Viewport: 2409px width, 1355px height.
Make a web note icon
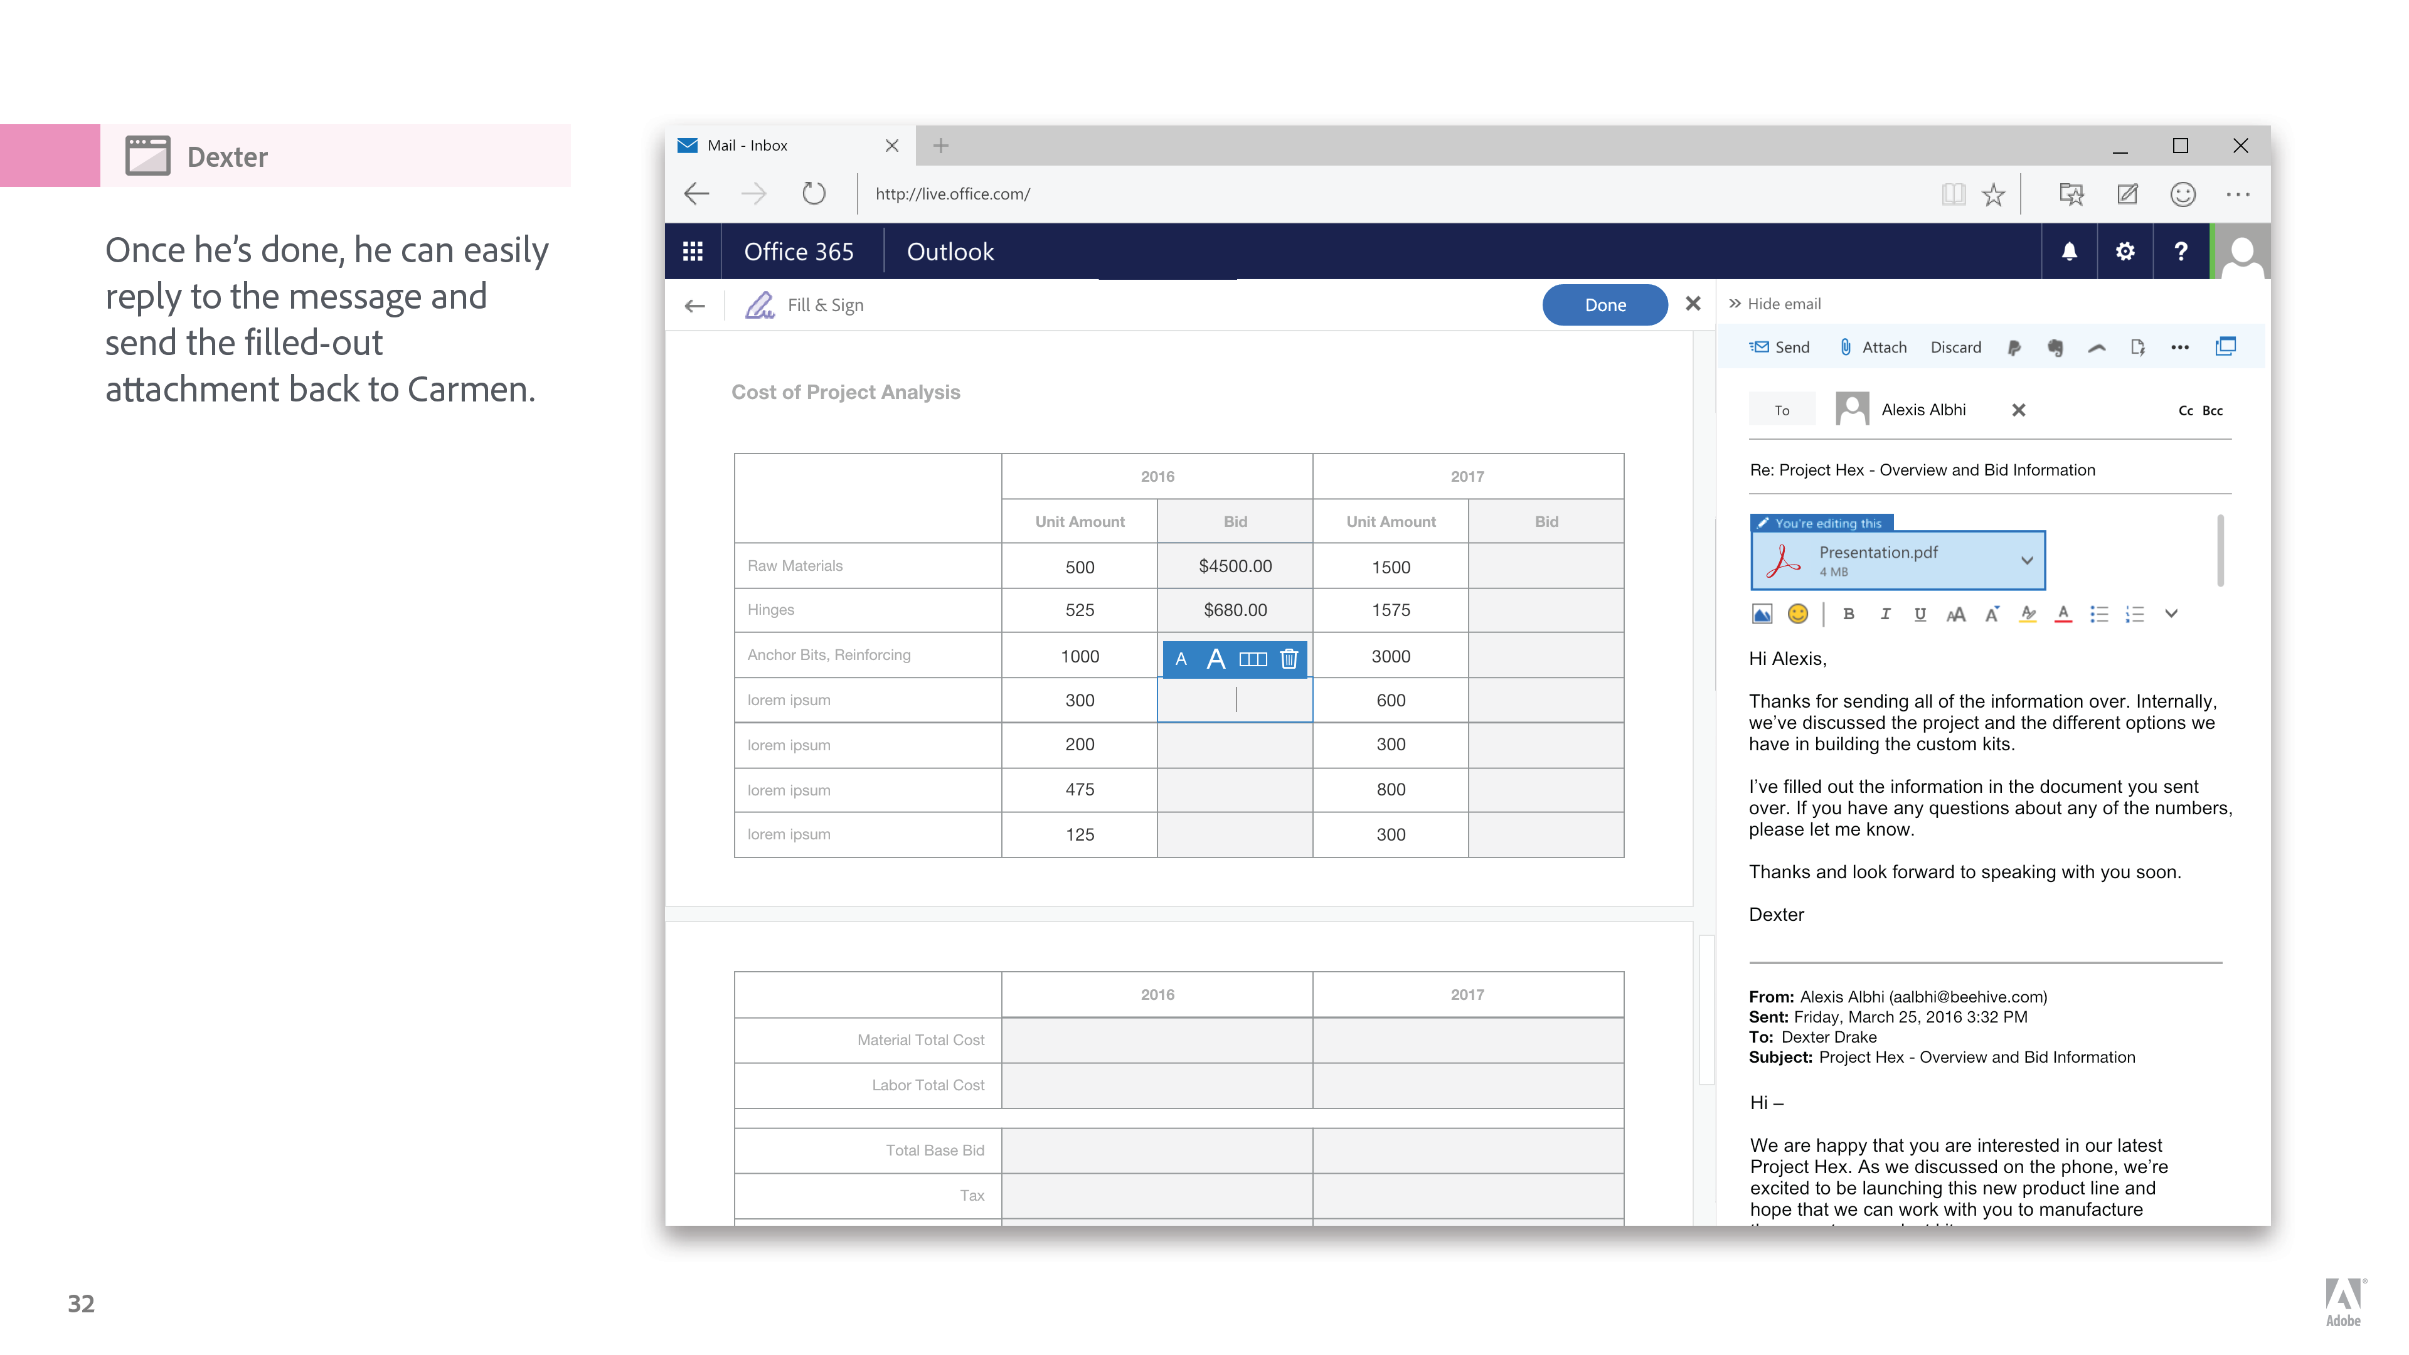(2127, 194)
